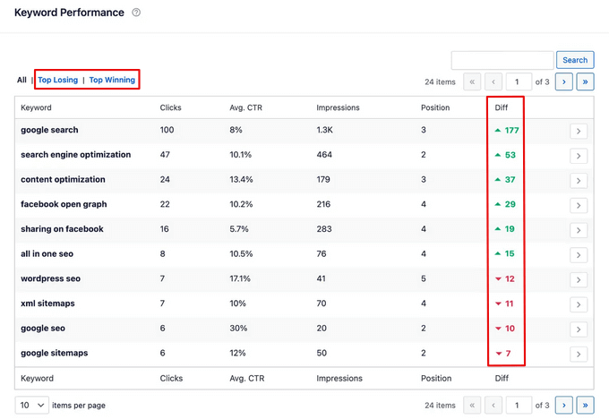Go to next page using top pagination arrow
This screenshot has width=609, height=419.
tap(563, 81)
